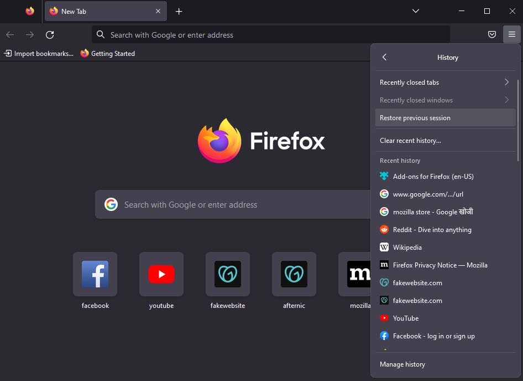Open the first fakewebsite.com history entry
Viewport: 523px width, 381px height.
pos(445,282)
